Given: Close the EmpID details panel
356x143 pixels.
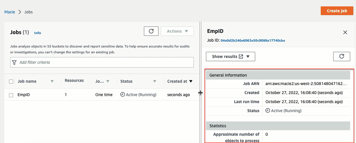Looking at the screenshot, I should [x=345, y=32].
